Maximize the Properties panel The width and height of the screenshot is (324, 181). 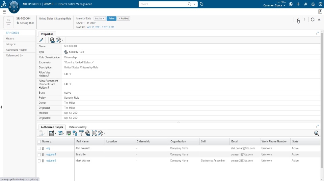(x=317, y=33)
